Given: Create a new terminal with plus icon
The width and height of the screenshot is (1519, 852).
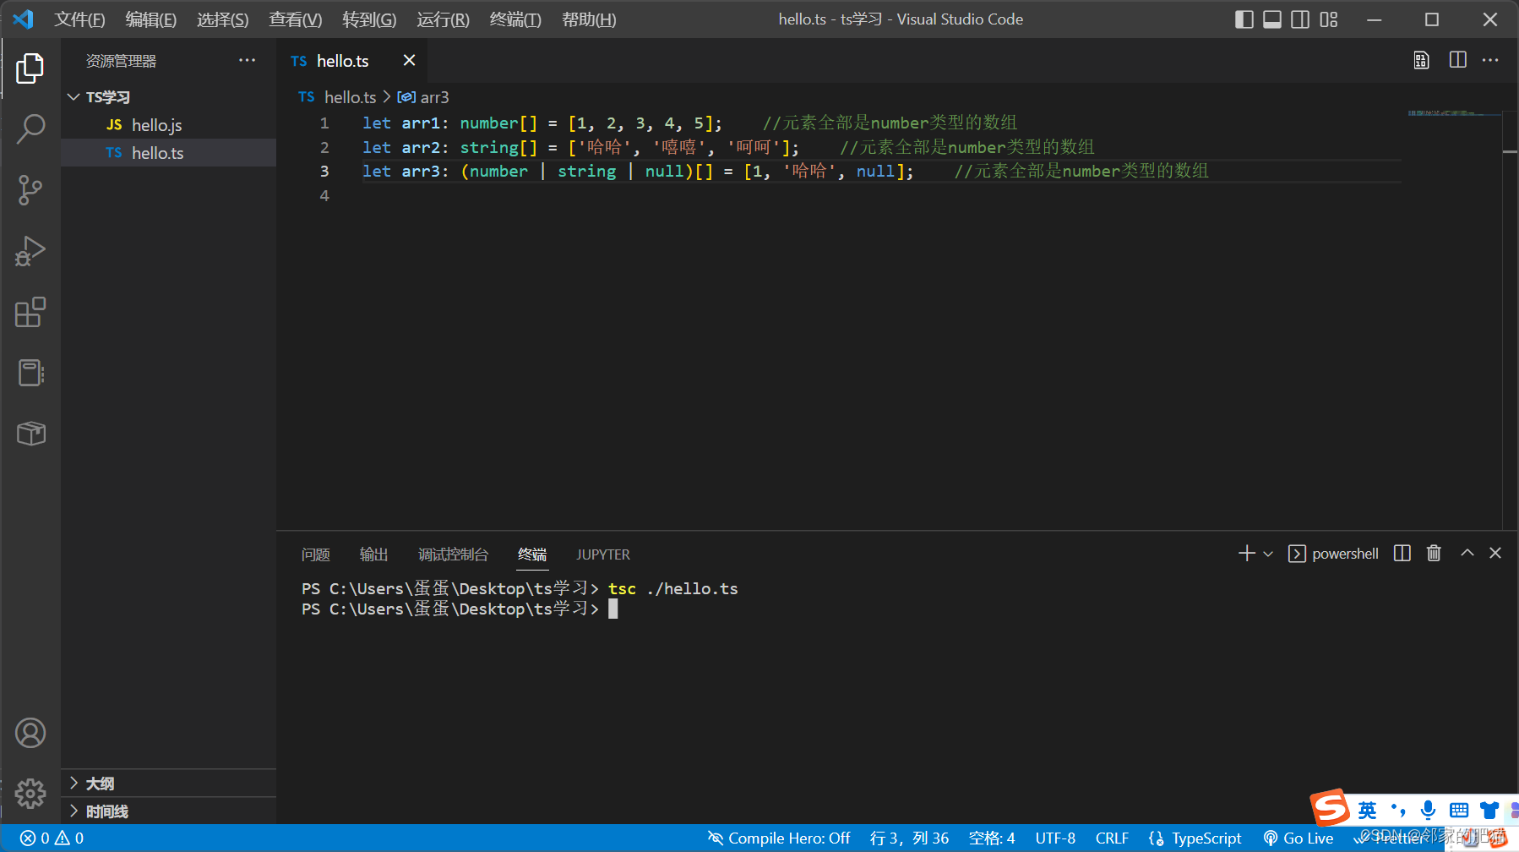Looking at the screenshot, I should 1247,554.
